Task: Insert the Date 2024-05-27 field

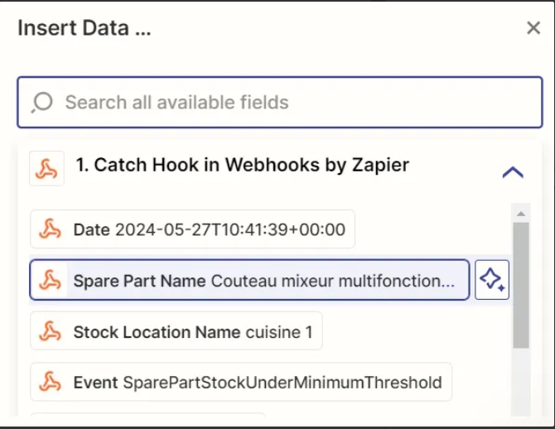Action: 192,229
